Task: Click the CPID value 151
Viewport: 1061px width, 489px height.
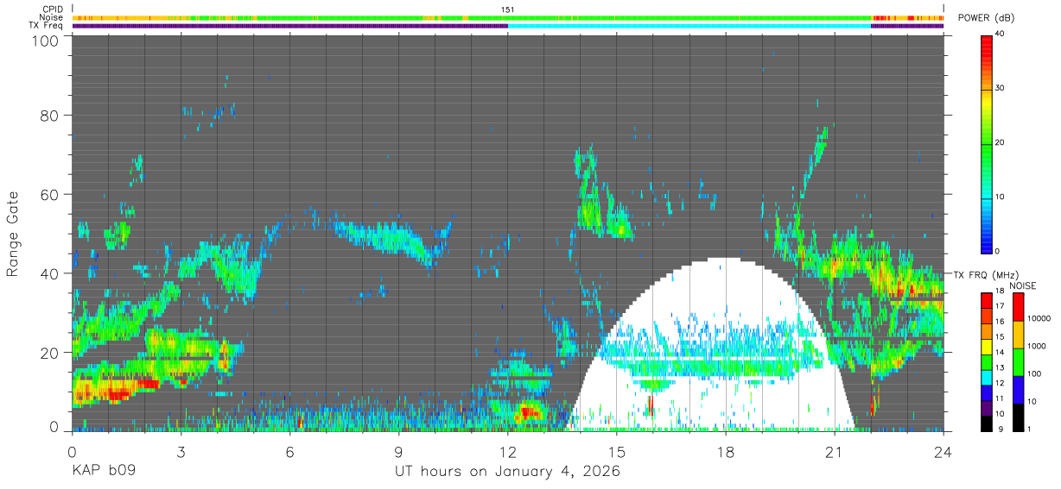Action: point(508,9)
